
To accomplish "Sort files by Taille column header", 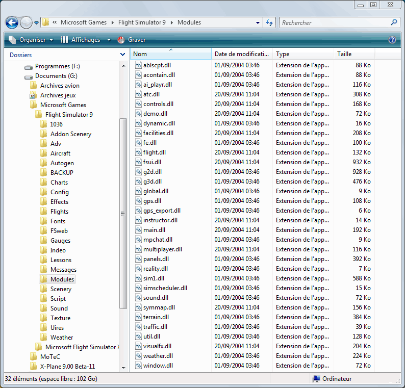I will (x=354, y=54).
